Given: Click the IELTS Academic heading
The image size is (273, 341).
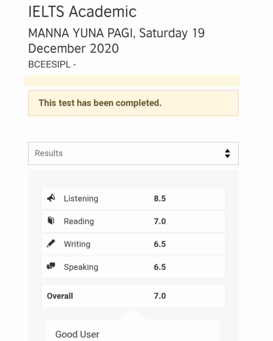Looking at the screenshot, I should click(x=82, y=12).
